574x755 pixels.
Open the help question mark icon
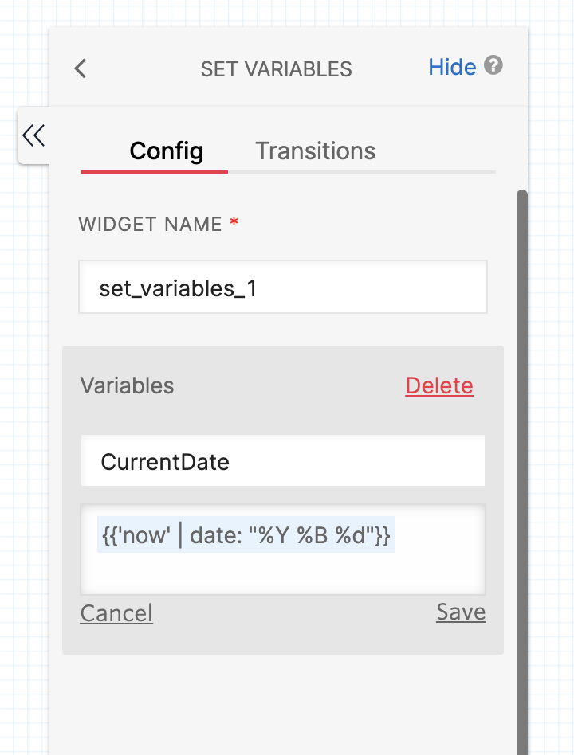click(x=493, y=65)
